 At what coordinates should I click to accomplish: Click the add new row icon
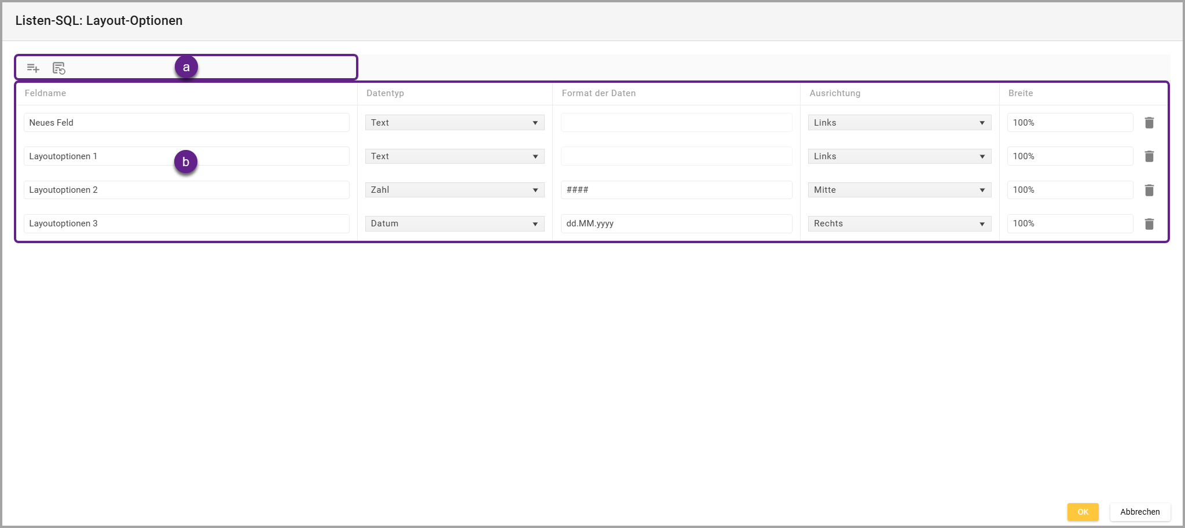point(33,68)
